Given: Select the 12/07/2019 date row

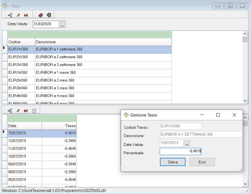Looking at the screenshot, I should click(17, 141).
